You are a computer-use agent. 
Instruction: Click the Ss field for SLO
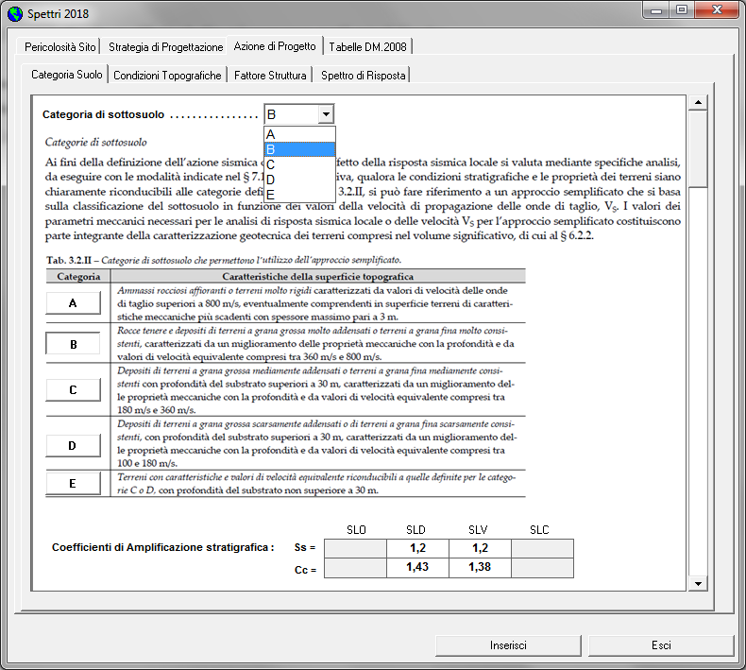coord(355,548)
